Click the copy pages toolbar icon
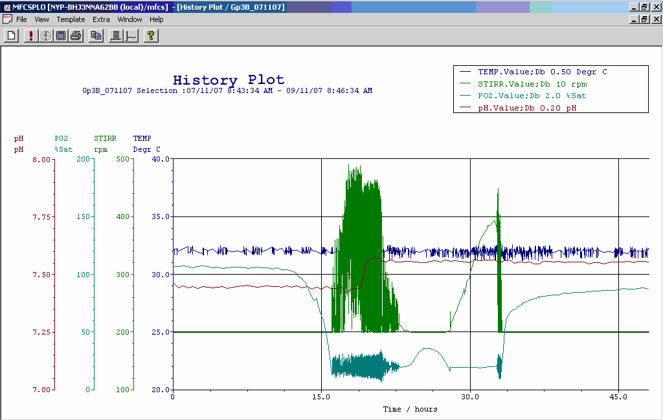 [96, 36]
